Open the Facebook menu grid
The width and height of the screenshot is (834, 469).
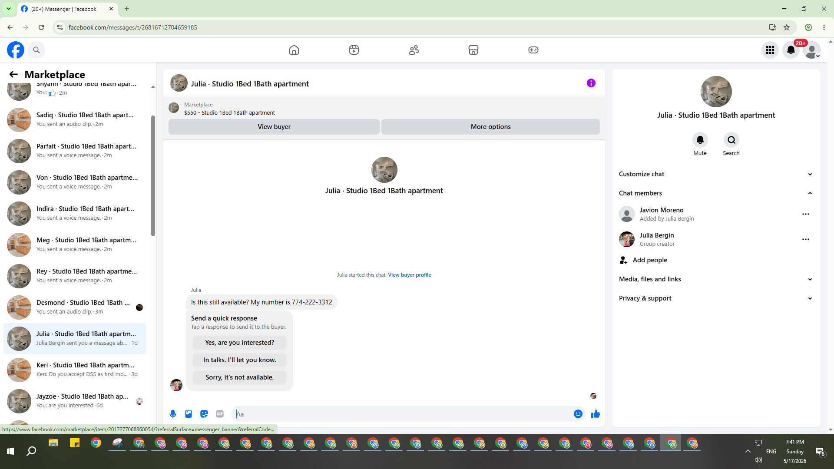[770, 50]
